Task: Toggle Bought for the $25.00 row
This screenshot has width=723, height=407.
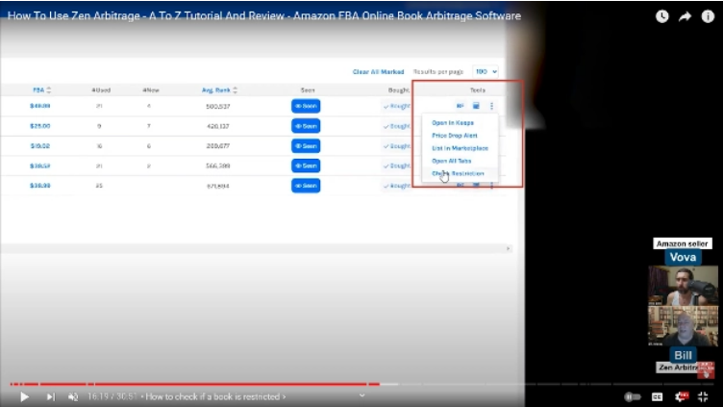Action: point(396,126)
